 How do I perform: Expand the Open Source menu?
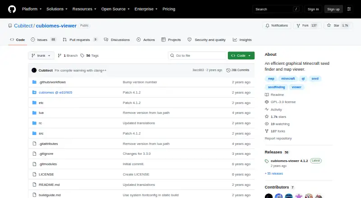click(116, 9)
